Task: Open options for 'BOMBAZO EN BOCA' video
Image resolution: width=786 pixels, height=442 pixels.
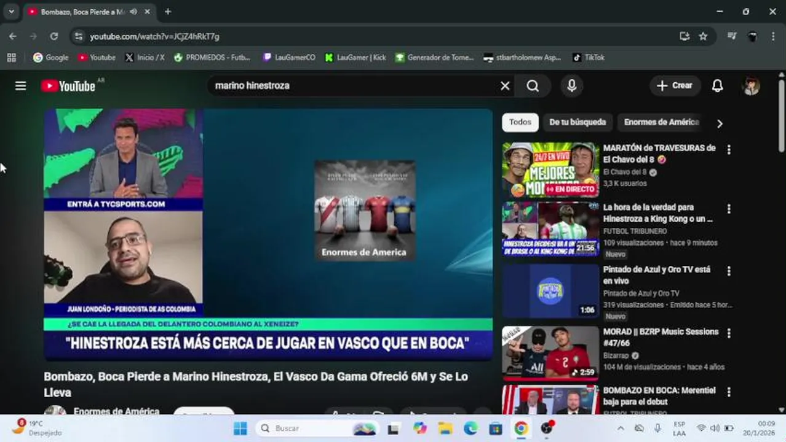Action: click(729, 392)
